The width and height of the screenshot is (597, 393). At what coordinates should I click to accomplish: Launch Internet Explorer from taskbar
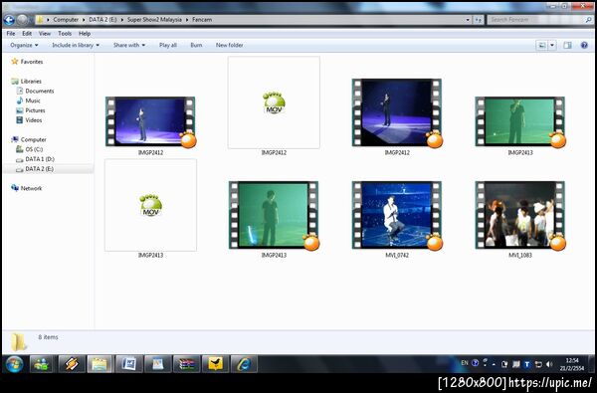[244, 364]
